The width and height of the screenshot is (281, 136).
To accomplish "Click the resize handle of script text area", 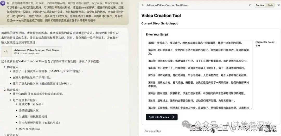I will tap(251, 108).
